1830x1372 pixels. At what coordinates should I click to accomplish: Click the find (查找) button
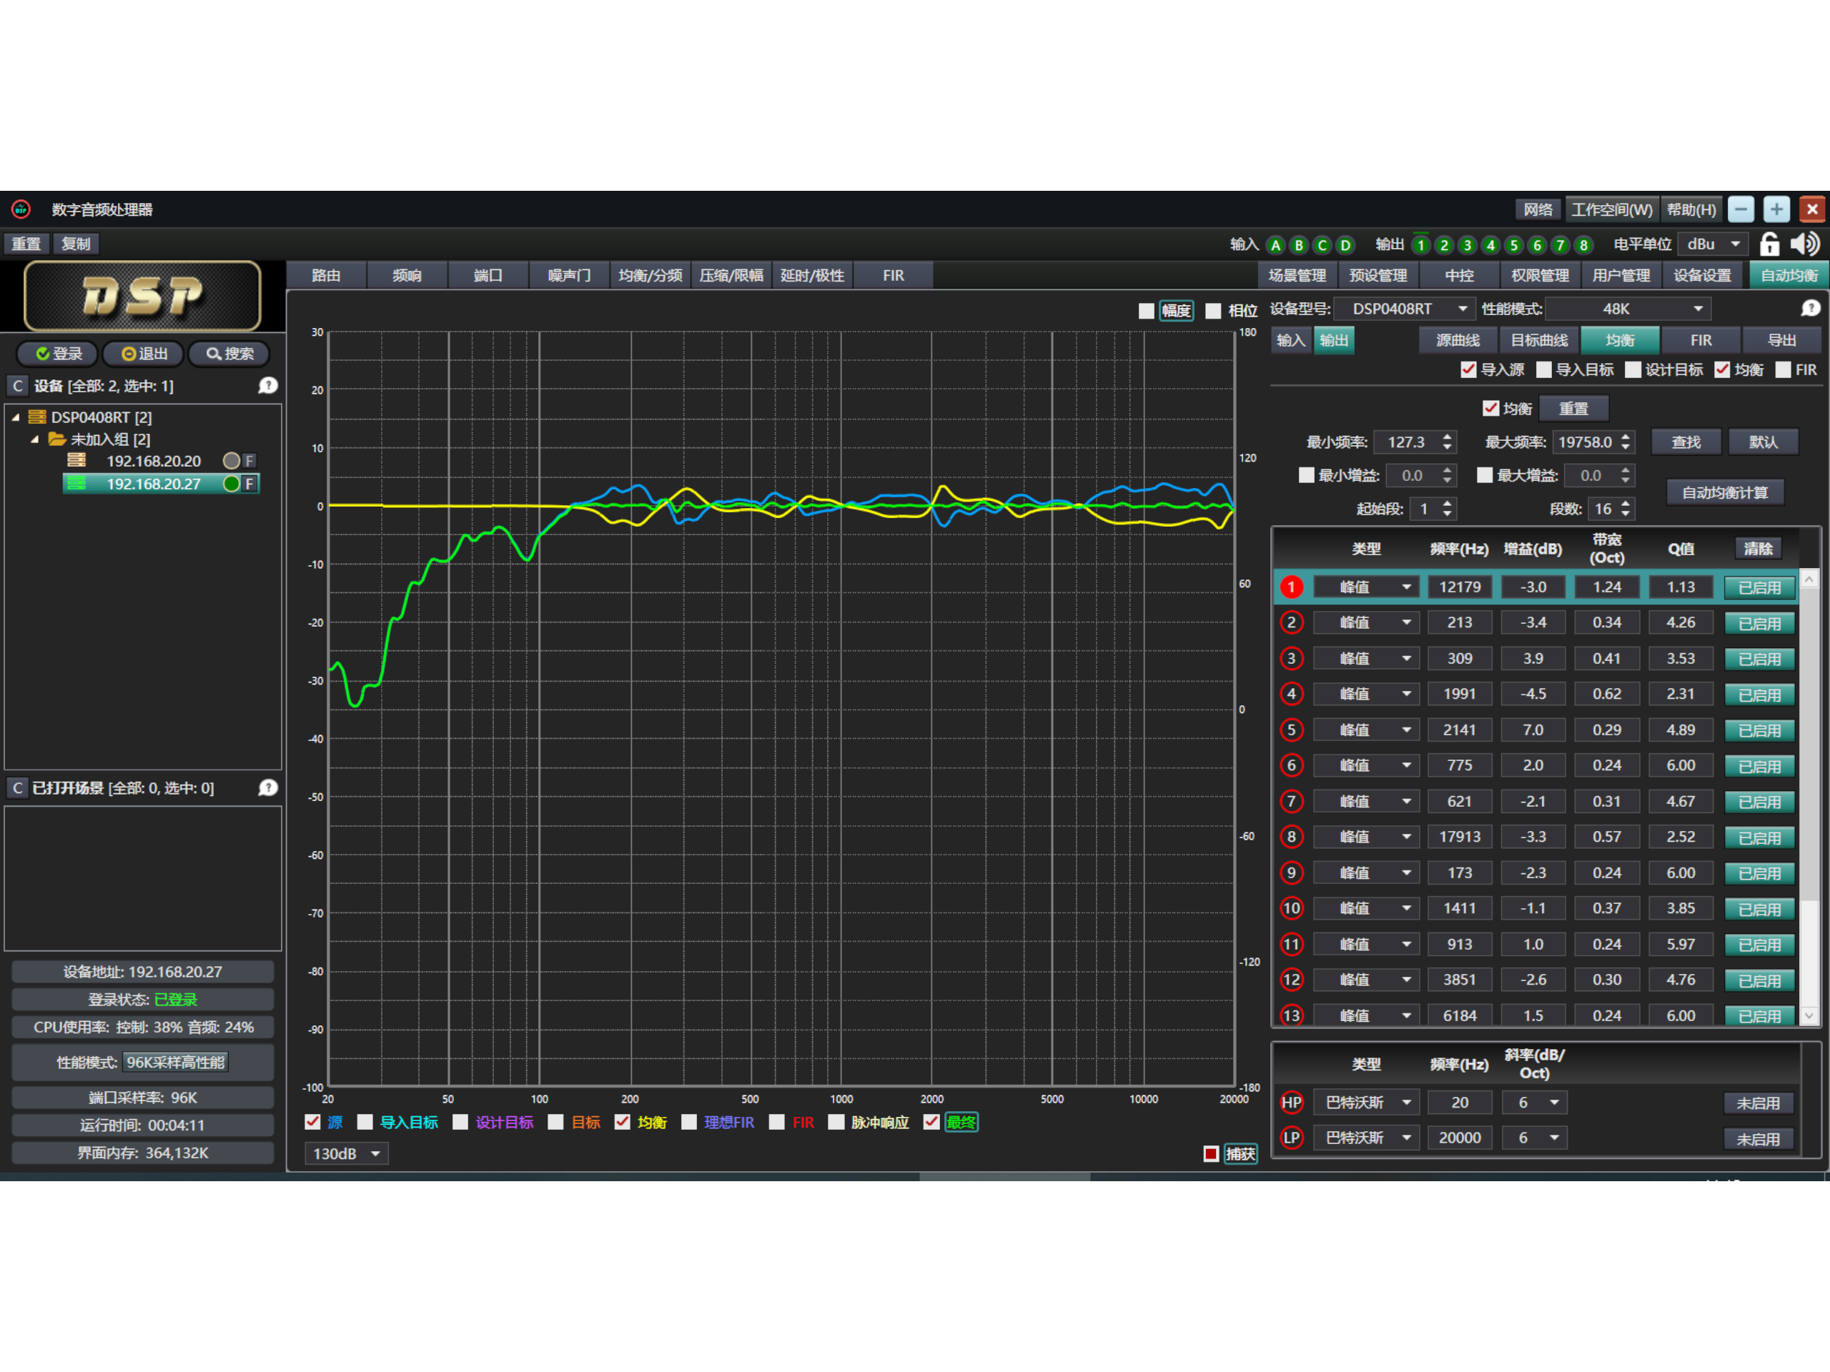coord(1686,442)
